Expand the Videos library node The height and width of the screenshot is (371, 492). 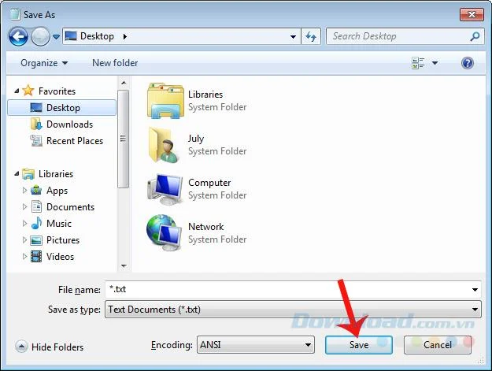click(24, 257)
